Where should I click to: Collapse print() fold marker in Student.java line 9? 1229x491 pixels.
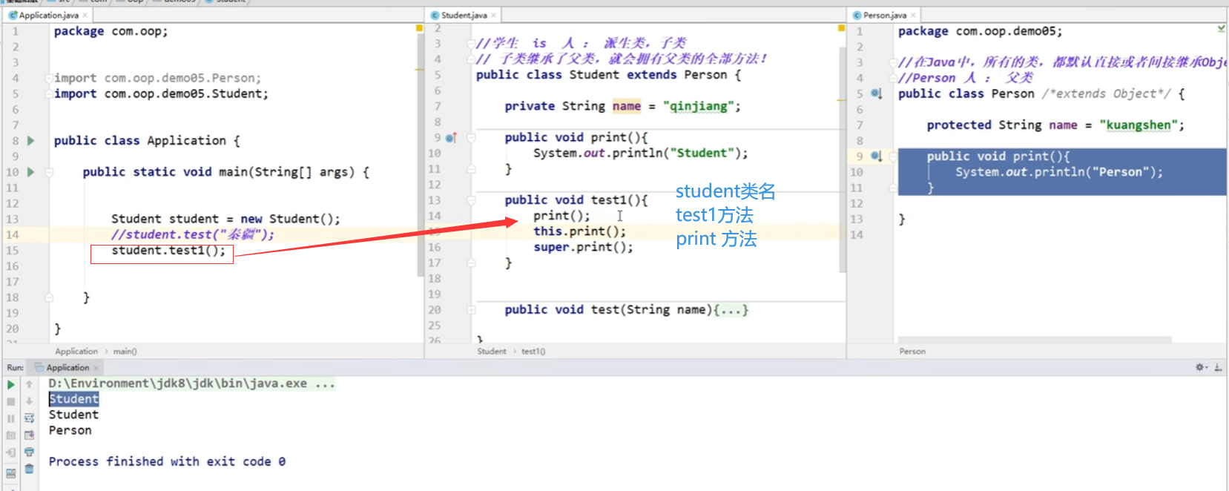coord(471,137)
